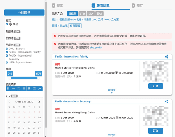Select October 10 in the ETD calendar

(39, 117)
